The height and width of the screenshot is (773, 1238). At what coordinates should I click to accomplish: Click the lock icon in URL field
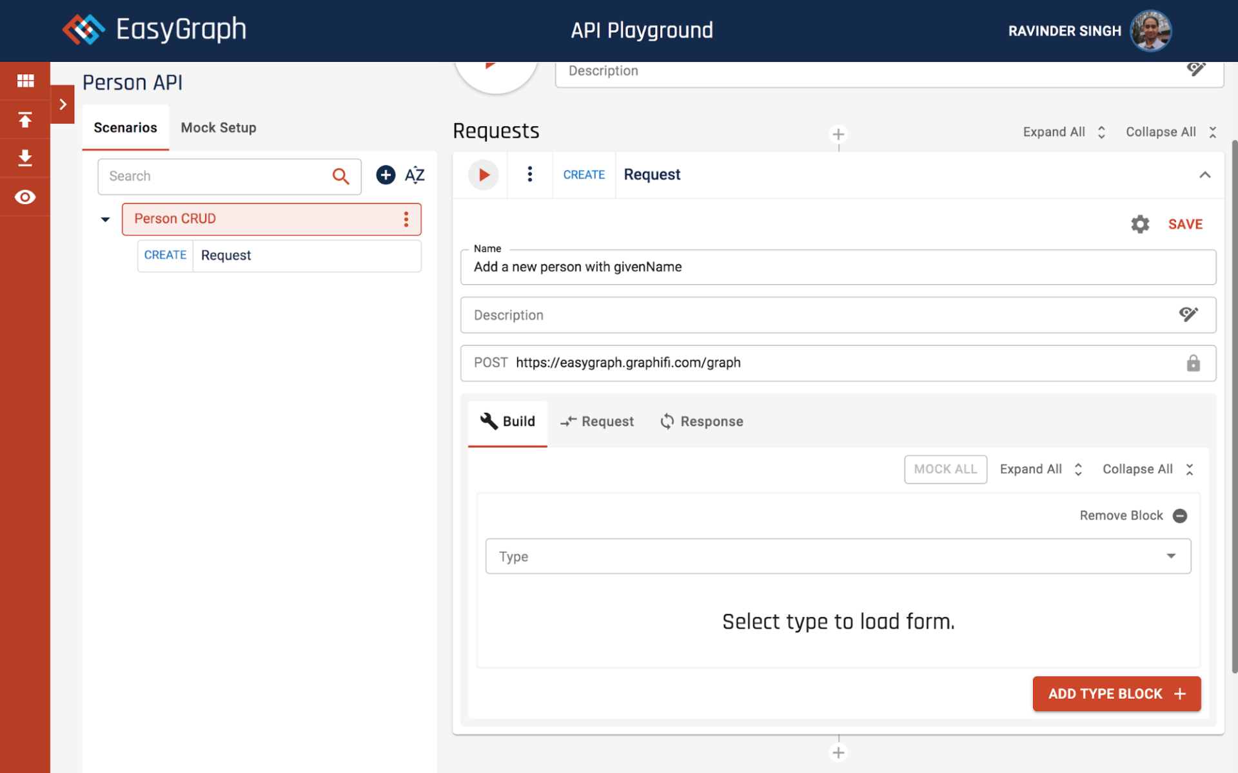(1193, 363)
